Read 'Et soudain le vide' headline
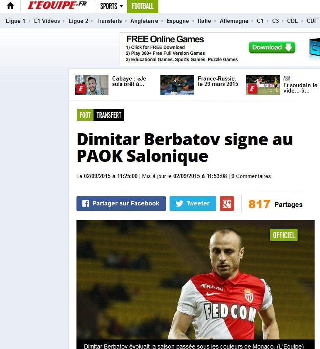The width and height of the screenshot is (320, 349). pos(300,88)
